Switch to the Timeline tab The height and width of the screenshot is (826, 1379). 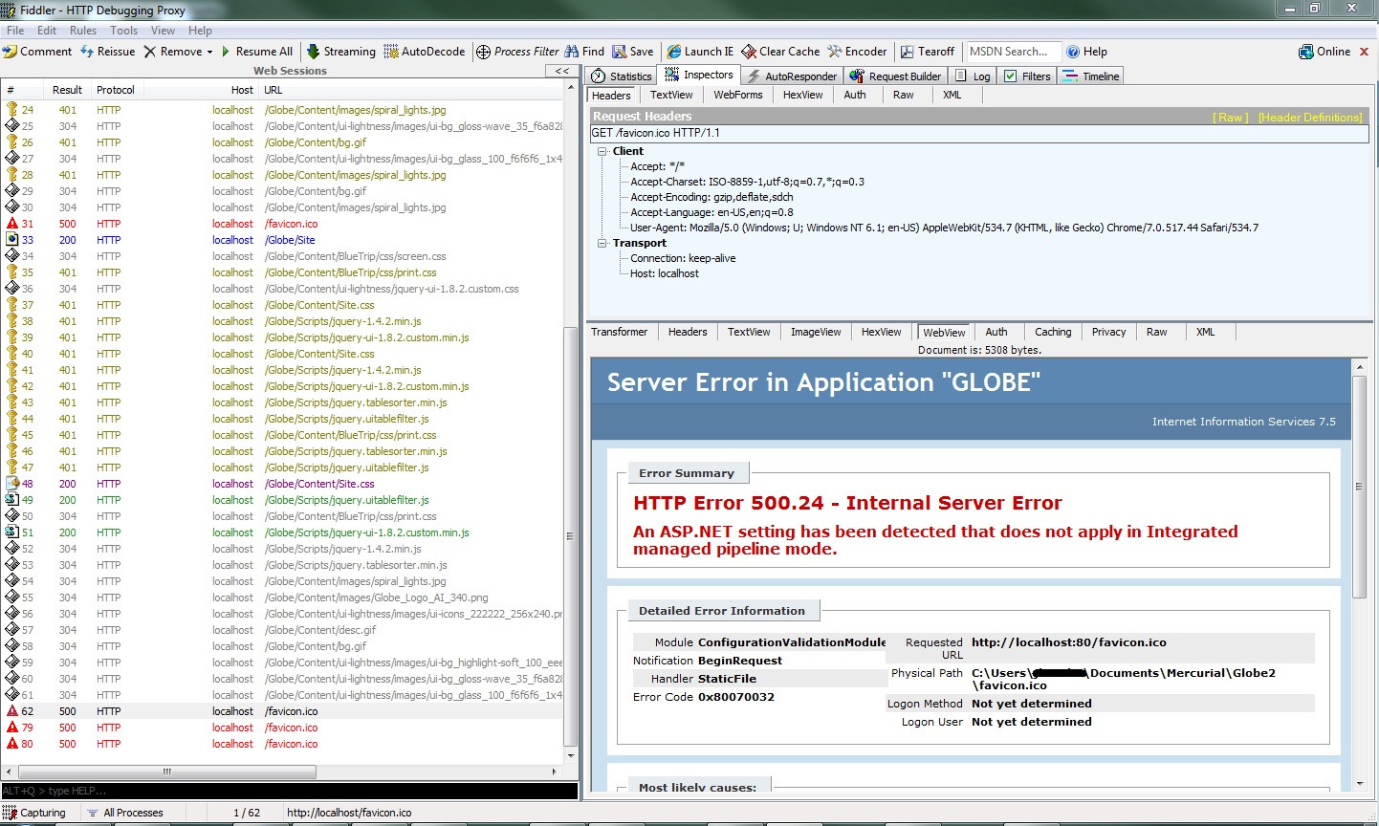click(x=1091, y=76)
